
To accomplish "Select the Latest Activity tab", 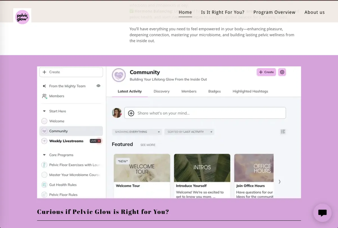I will click(x=130, y=91).
